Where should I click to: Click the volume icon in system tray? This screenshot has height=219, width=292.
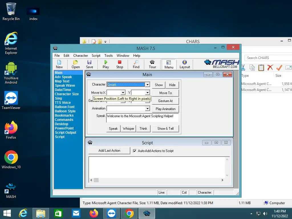265,214
